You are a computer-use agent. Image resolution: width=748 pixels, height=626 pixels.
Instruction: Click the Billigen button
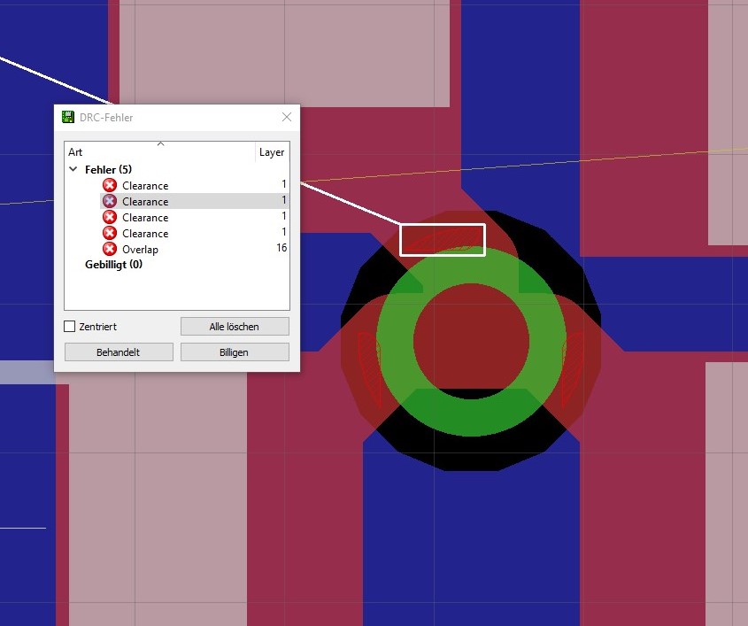(235, 352)
